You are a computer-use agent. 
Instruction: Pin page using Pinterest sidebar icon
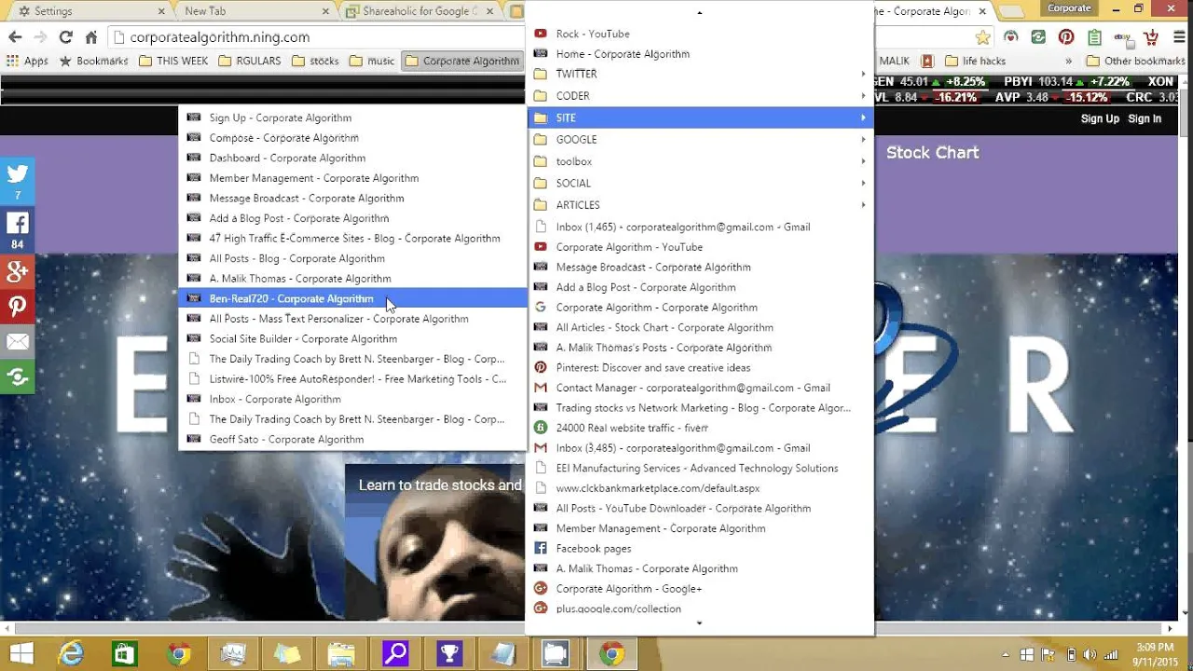(18, 307)
